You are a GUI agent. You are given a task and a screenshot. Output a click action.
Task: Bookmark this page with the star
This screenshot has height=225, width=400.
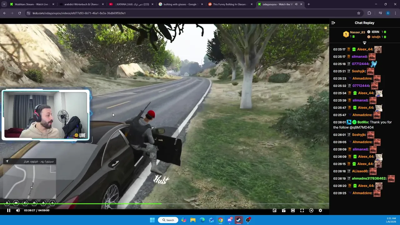coord(359,13)
